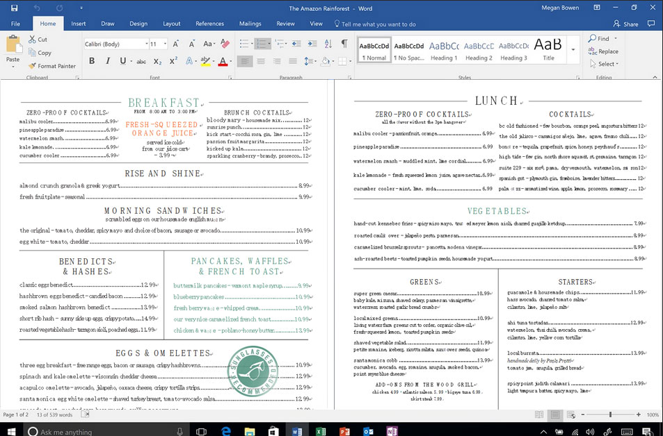Apply a numbered list with the Numbering icon
The image size is (663, 436).
[260, 44]
